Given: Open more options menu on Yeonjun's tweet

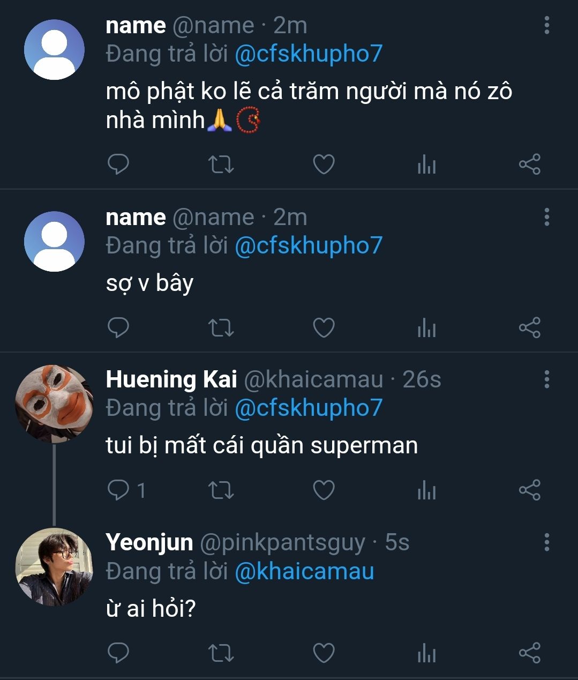Looking at the screenshot, I should coord(546,542).
